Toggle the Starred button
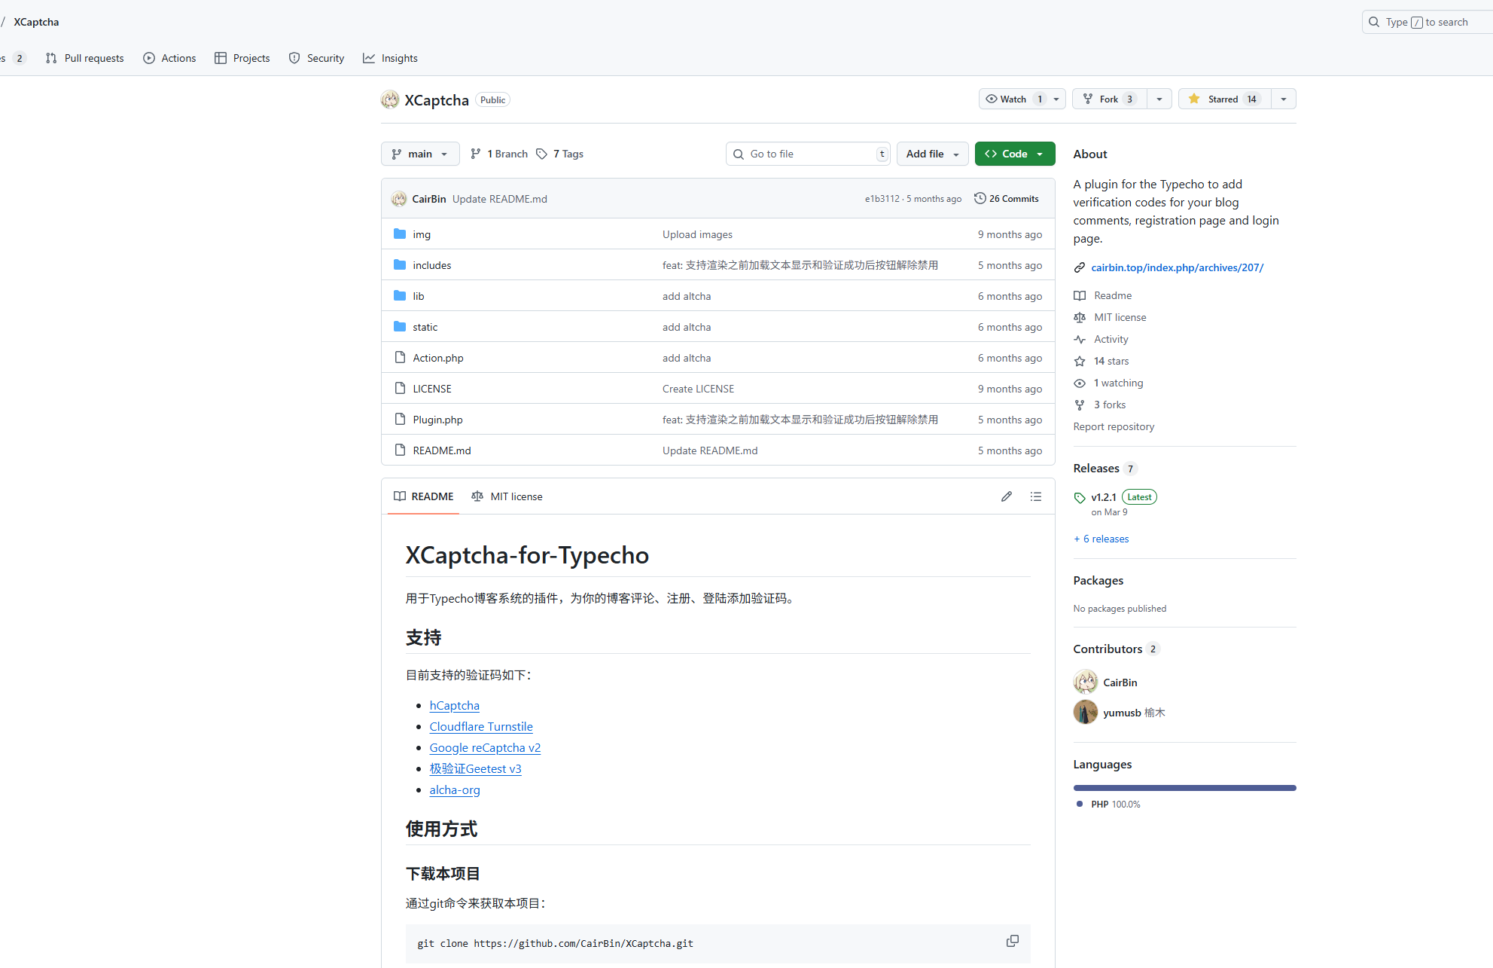The image size is (1493, 968). click(x=1224, y=99)
